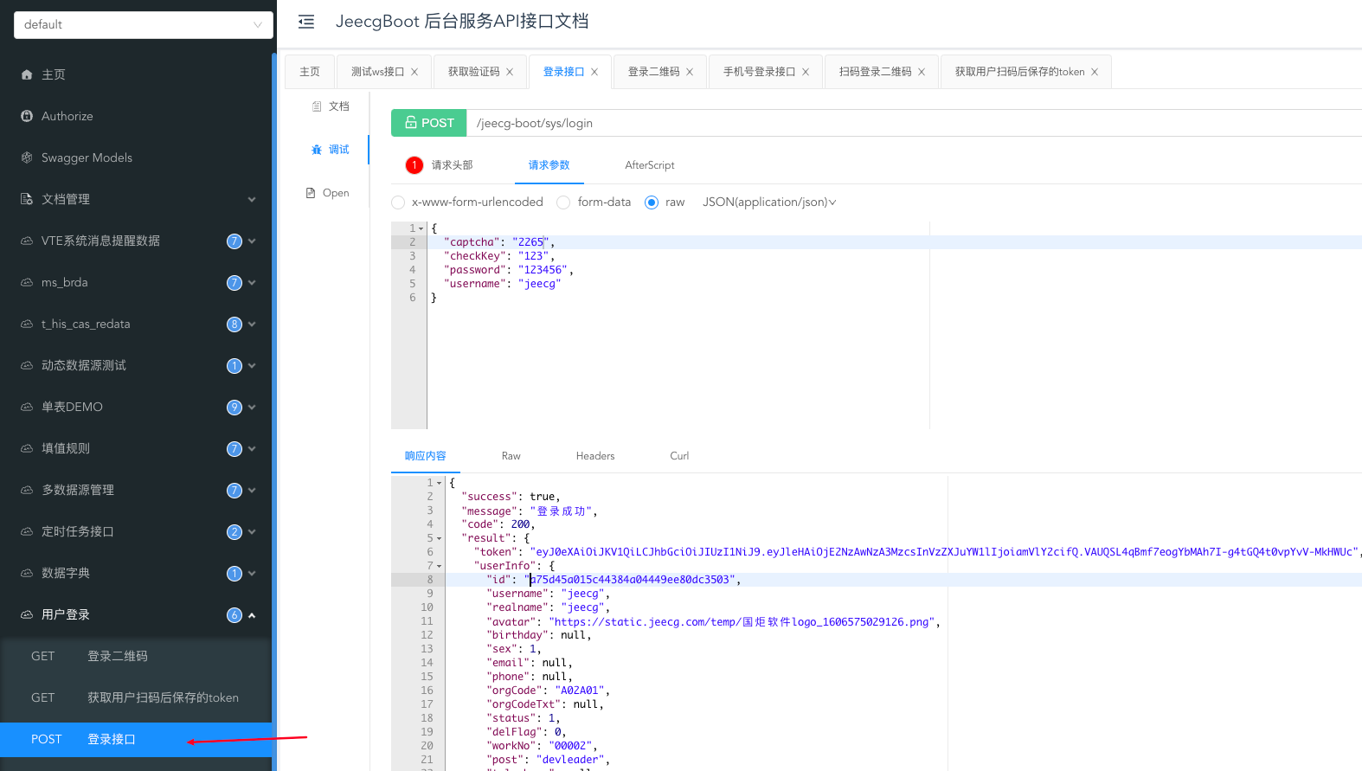1362x771 pixels.
Task: Click the cloud icon beside 填值规则
Action: pos(27,448)
